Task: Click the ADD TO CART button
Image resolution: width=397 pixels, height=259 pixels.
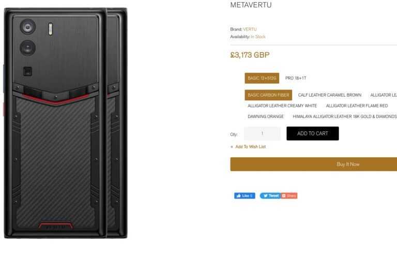Action: (312, 133)
